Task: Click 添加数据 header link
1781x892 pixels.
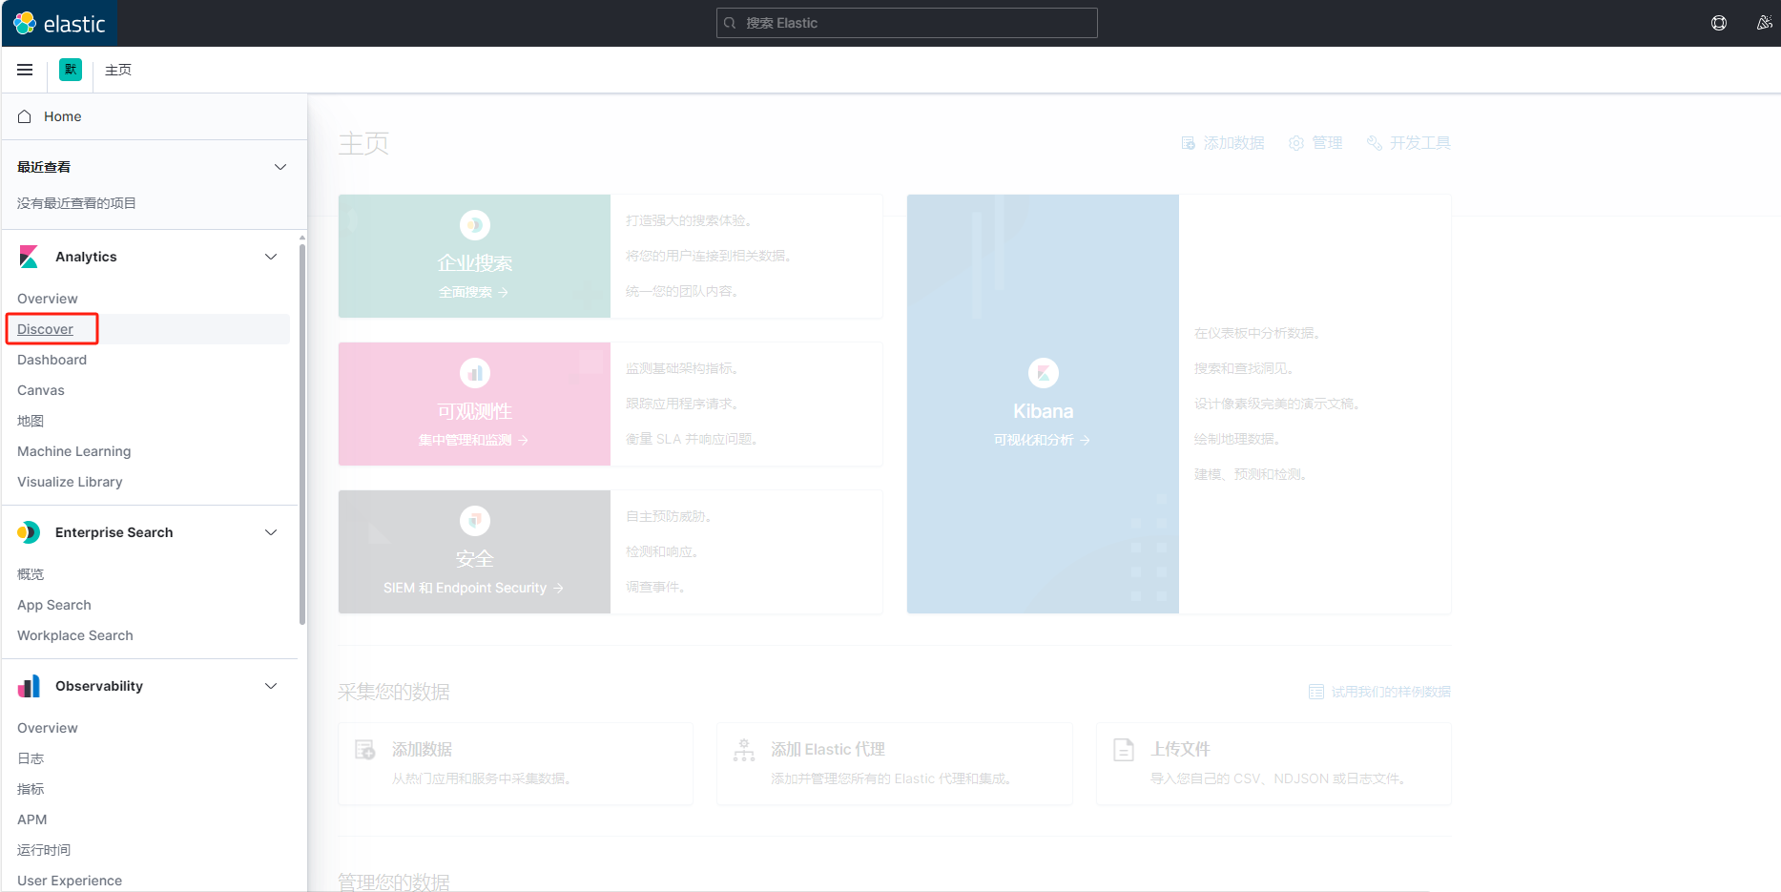Action: pos(1223,143)
